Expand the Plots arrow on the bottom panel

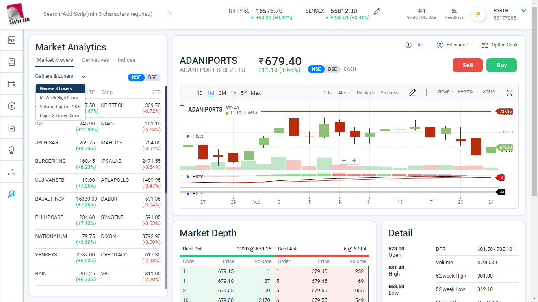point(189,194)
